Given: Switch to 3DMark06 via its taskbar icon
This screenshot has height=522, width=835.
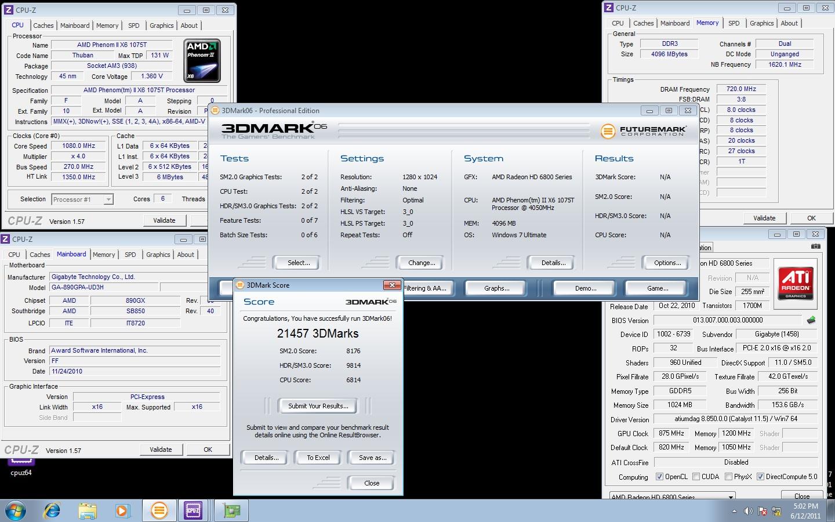Looking at the screenshot, I should click(158, 510).
